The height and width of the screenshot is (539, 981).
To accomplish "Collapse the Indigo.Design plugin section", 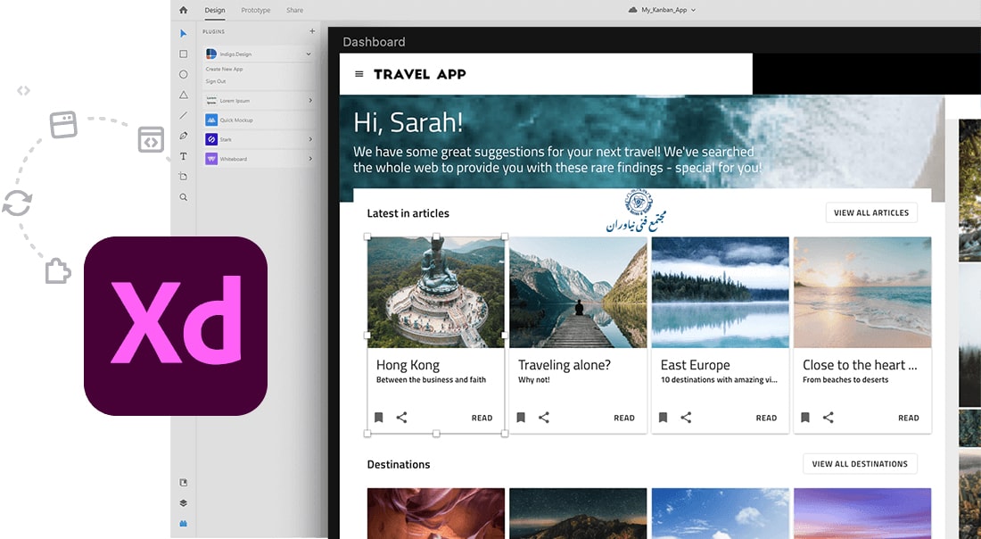I will click(309, 54).
